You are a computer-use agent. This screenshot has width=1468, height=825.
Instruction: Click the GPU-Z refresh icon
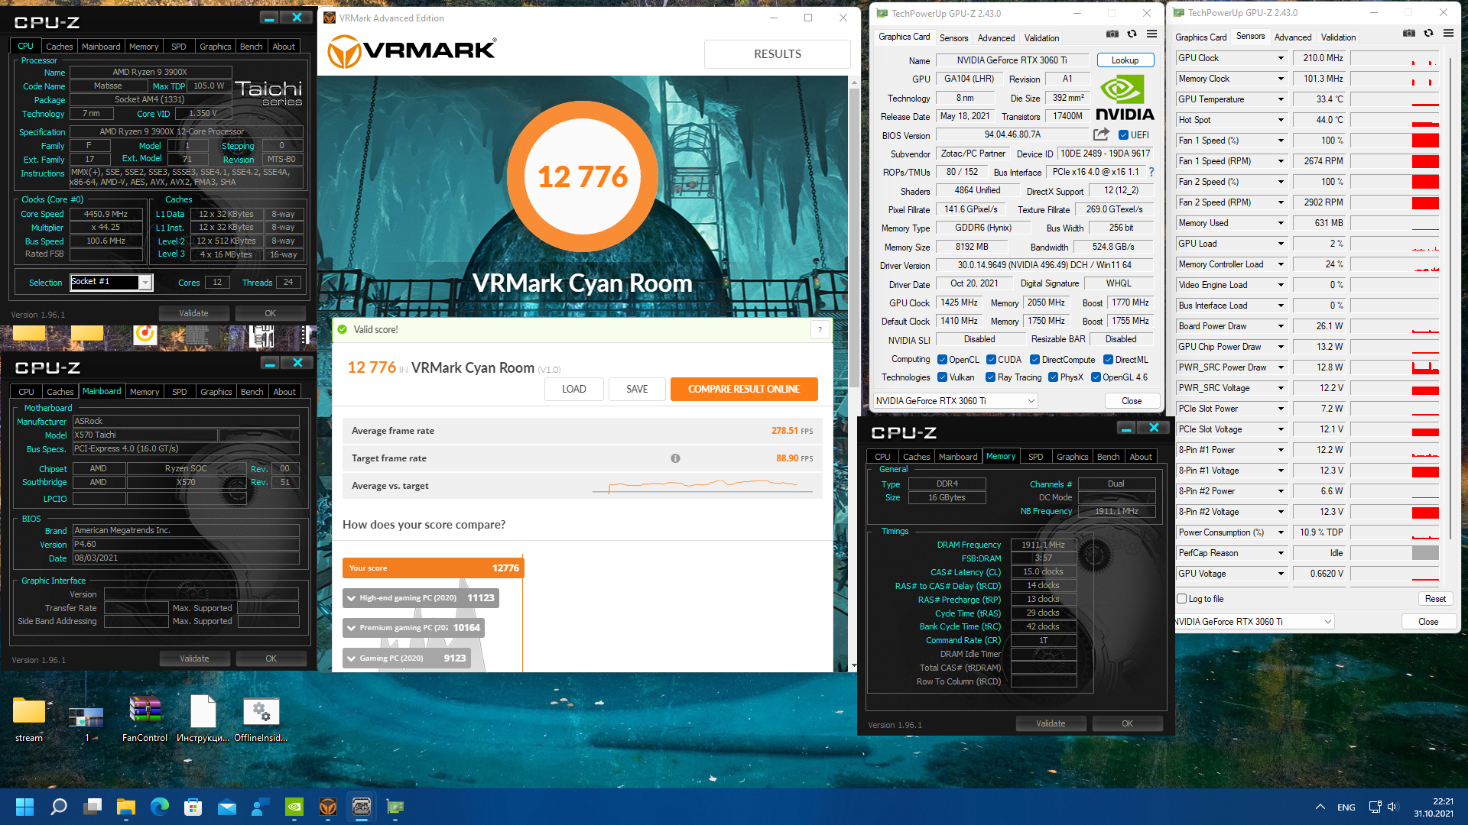1132,34
